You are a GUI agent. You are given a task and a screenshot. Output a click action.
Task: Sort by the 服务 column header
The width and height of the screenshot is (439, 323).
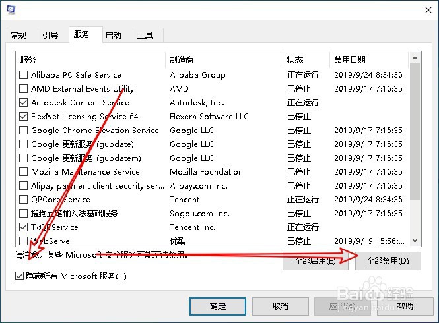pos(90,59)
